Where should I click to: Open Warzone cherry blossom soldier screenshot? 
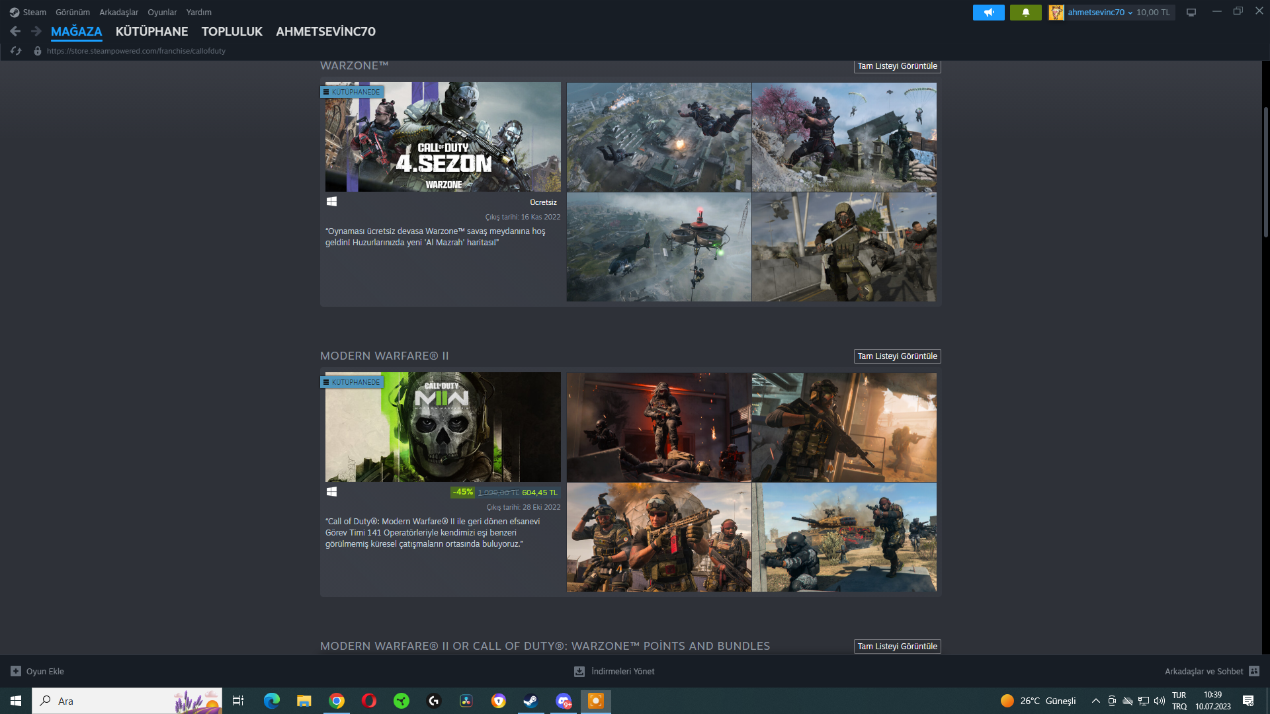844,137
